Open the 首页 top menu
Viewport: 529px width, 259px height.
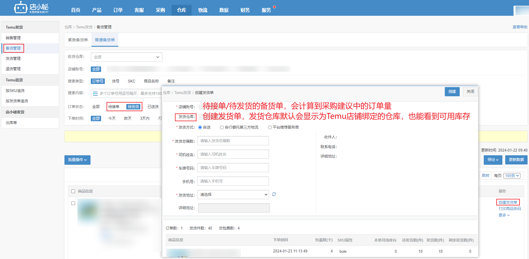(x=76, y=10)
